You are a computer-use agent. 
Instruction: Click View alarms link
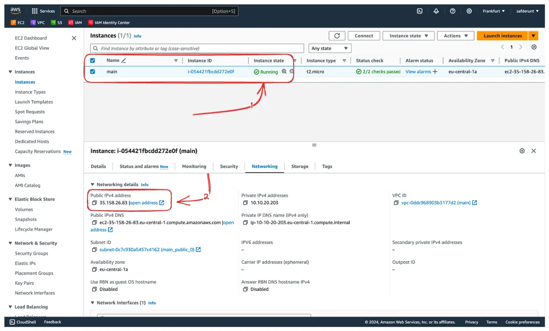click(x=418, y=72)
